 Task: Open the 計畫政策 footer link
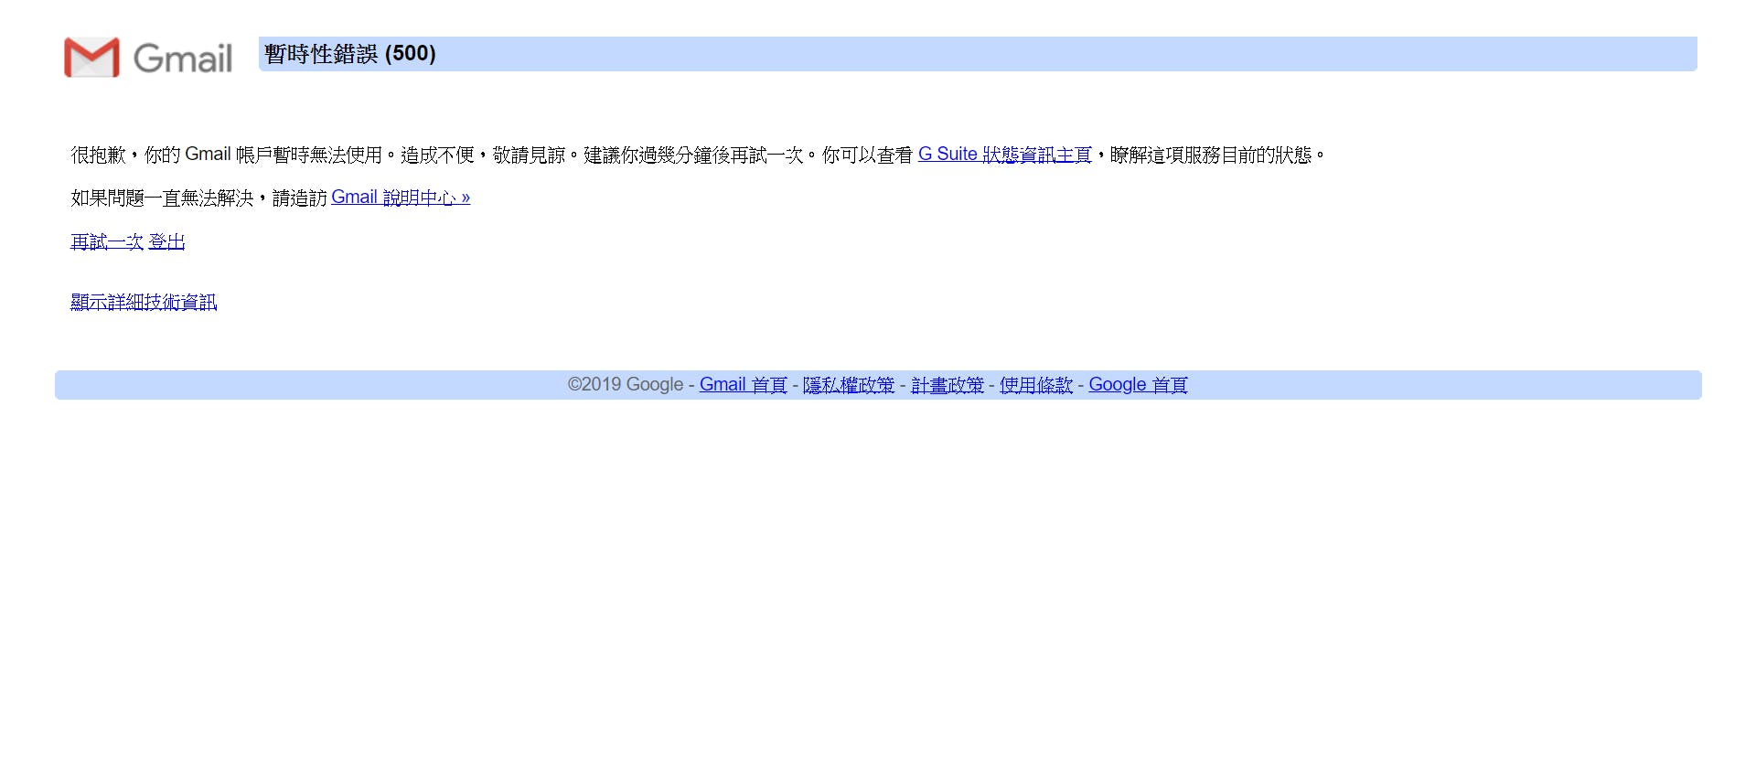(x=948, y=385)
